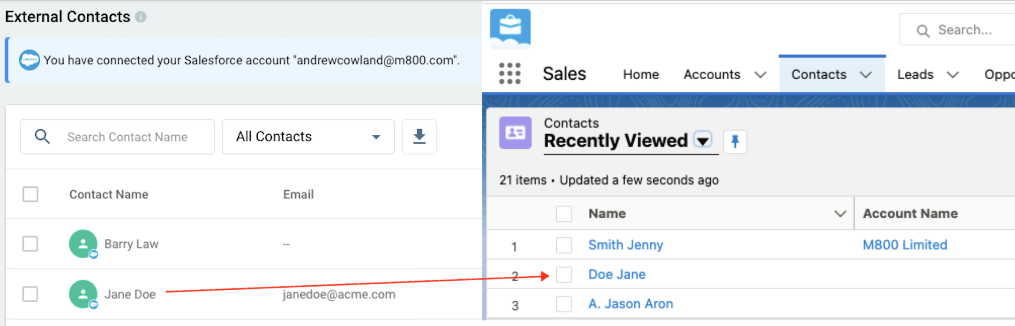Click the Sales briefcase app logo
The width and height of the screenshot is (1015, 326).
click(x=510, y=28)
